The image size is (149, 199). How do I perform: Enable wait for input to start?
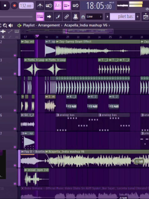[x=49, y=6]
